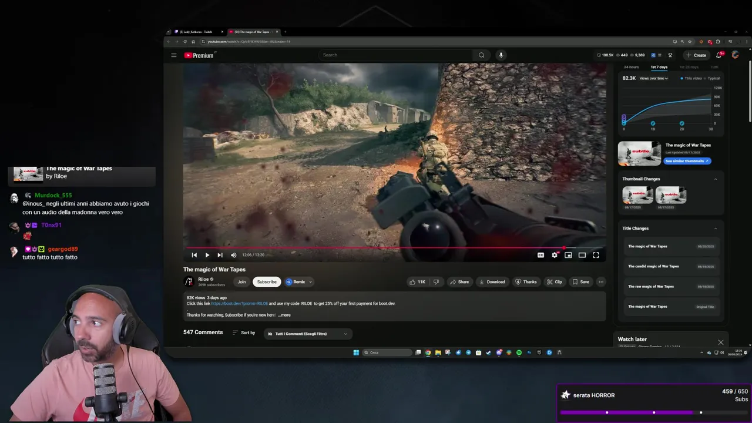Toggle Typical series legend

(x=711, y=78)
